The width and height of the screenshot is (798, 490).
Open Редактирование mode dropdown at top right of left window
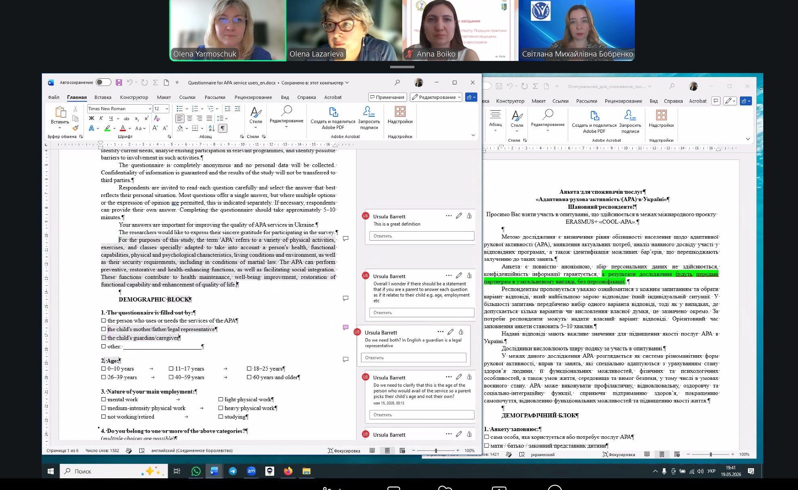tap(436, 97)
